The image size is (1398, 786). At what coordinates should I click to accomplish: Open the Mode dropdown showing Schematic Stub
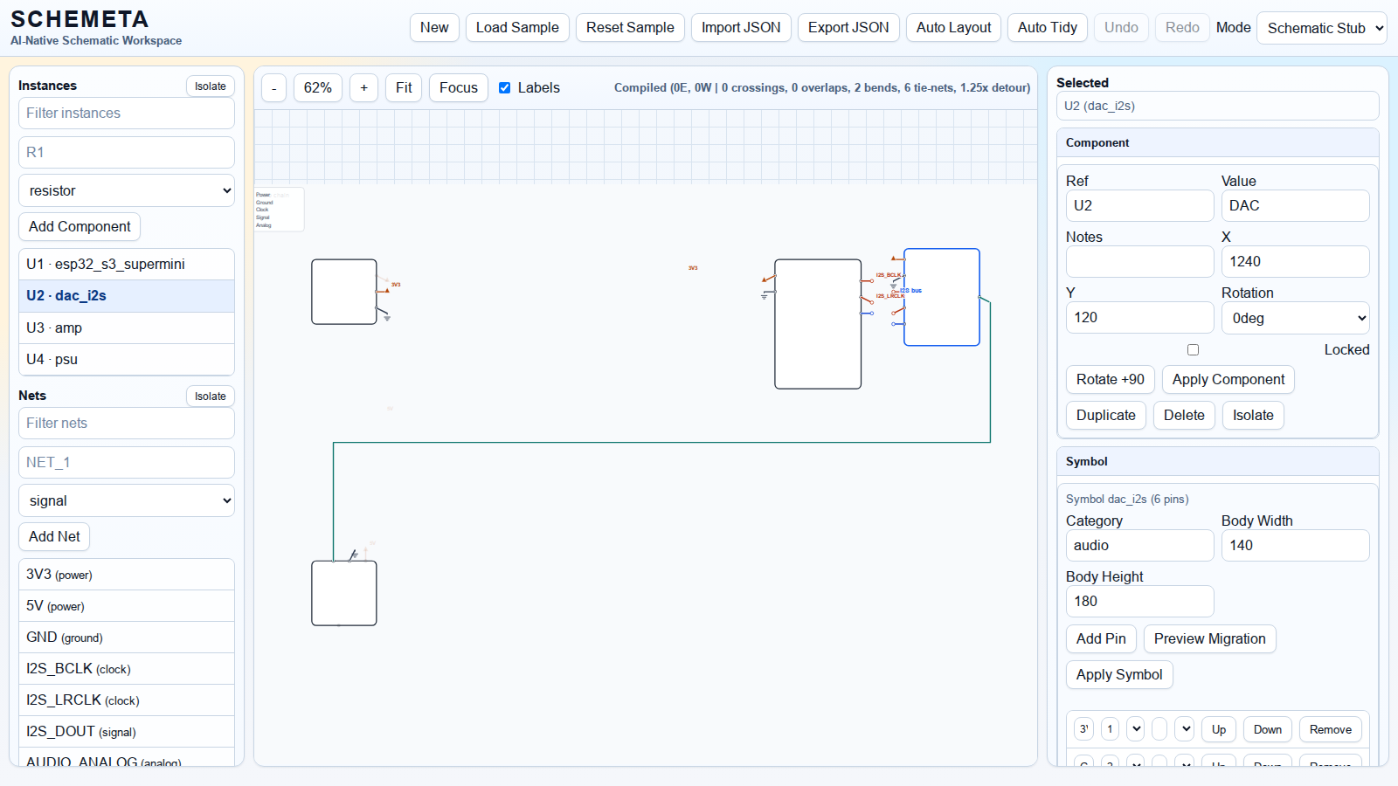pos(1321,28)
